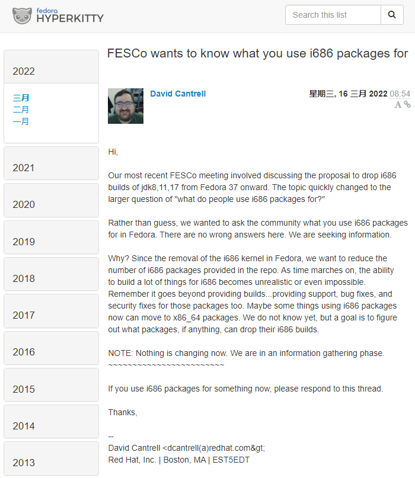
Task: Select the 一月 archive month
Action: pyautogui.click(x=21, y=121)
